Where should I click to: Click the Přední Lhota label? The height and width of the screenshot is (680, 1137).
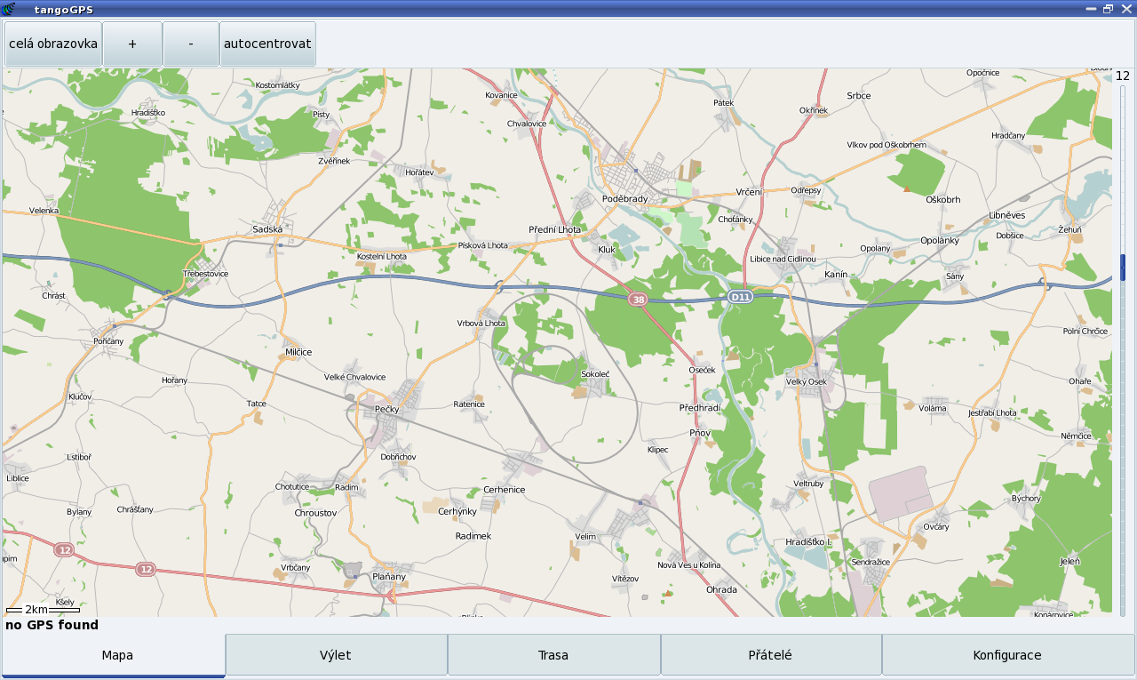point(554,229)
